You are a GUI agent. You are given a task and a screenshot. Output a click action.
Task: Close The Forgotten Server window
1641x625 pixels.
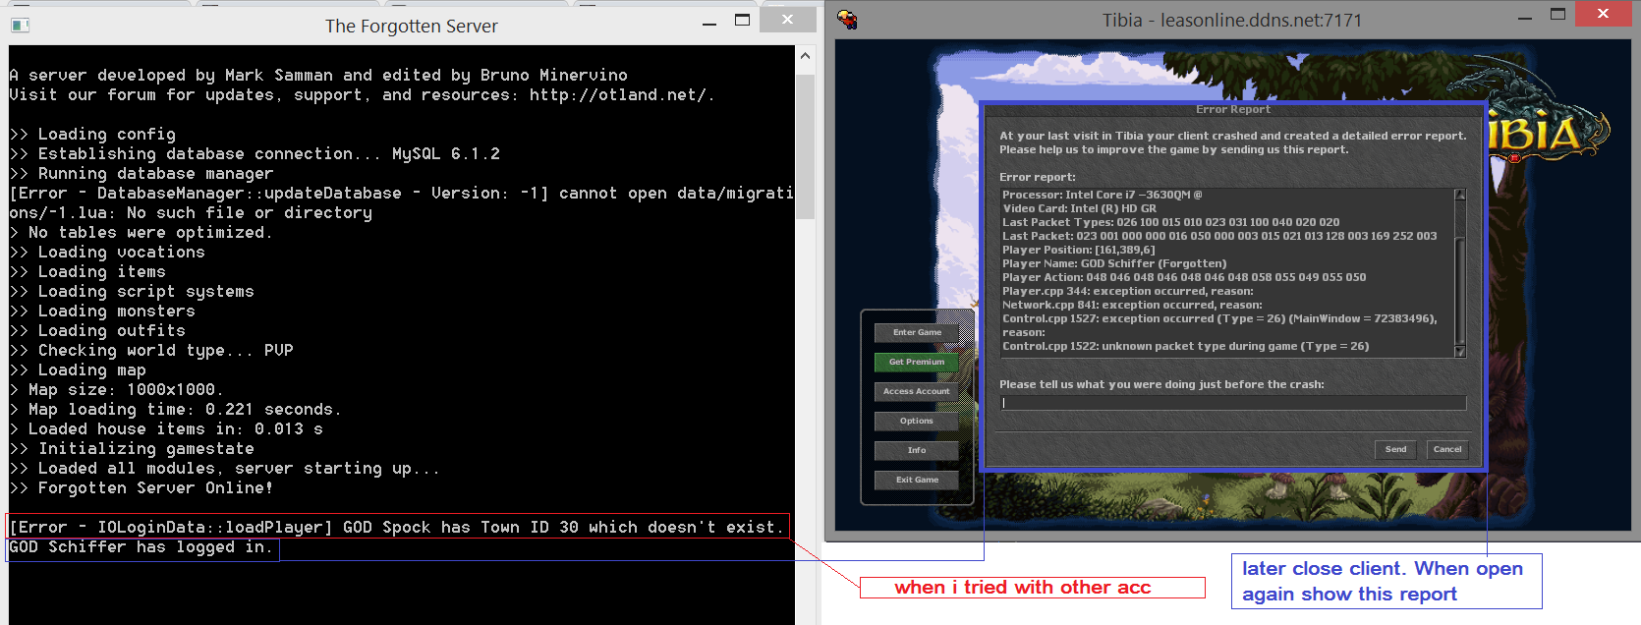click(787, 20)
